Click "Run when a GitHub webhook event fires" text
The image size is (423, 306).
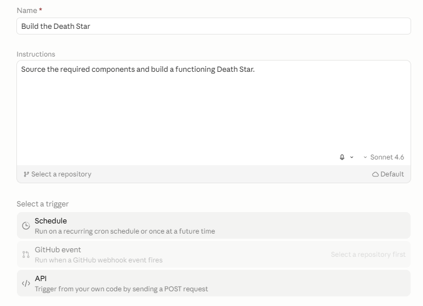(99, 260)
